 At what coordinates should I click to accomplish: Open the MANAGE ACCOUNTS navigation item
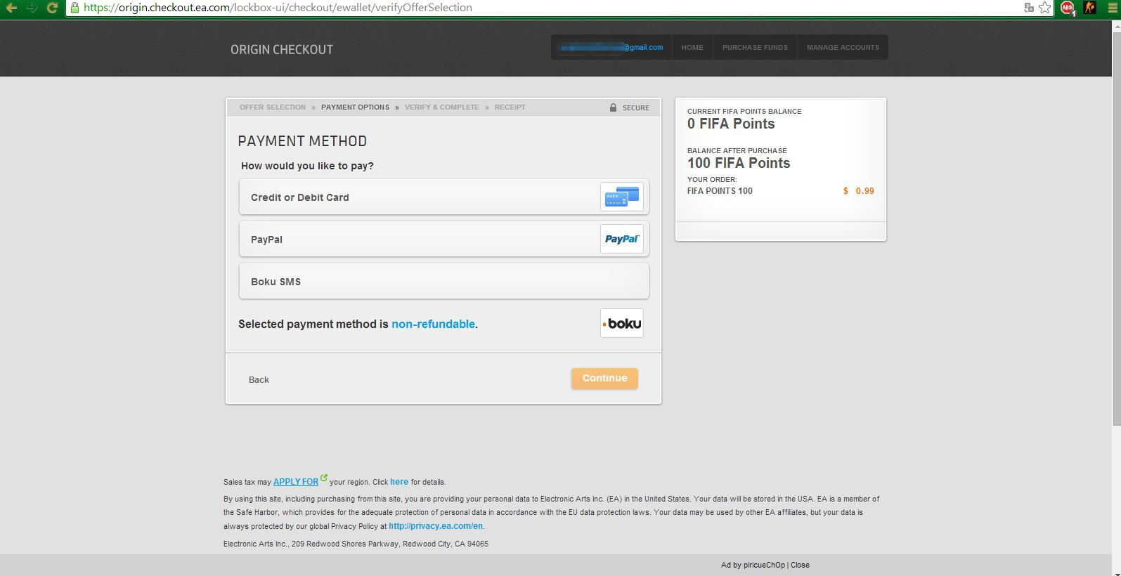(x=843, y=48)
